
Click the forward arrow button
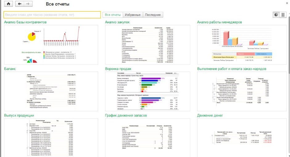(x=28, y=4)
